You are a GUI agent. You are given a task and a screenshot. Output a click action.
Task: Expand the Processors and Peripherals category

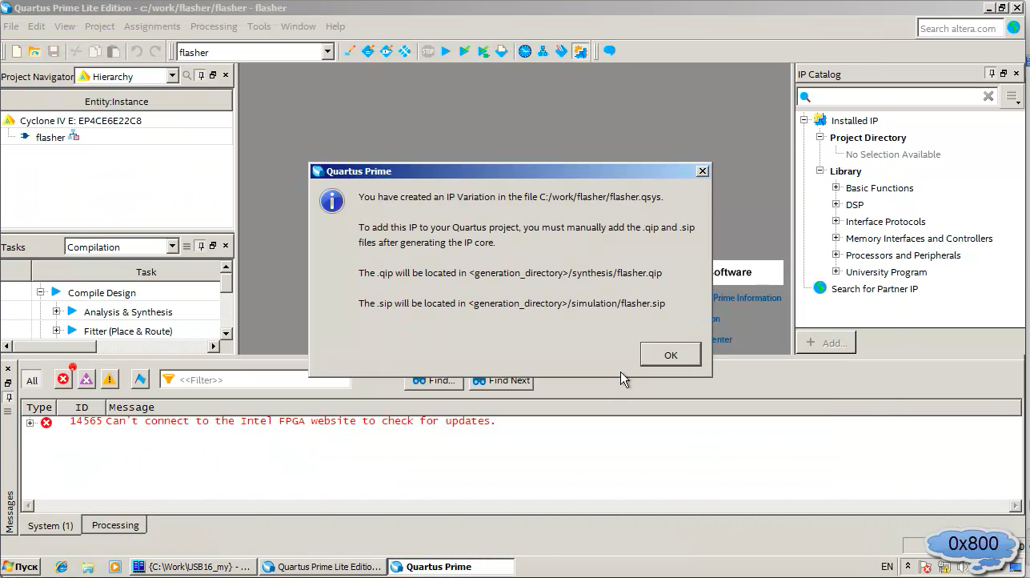click(836, 255)
